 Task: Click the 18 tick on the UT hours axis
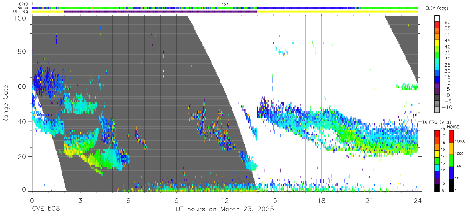[x=321, y=200]
